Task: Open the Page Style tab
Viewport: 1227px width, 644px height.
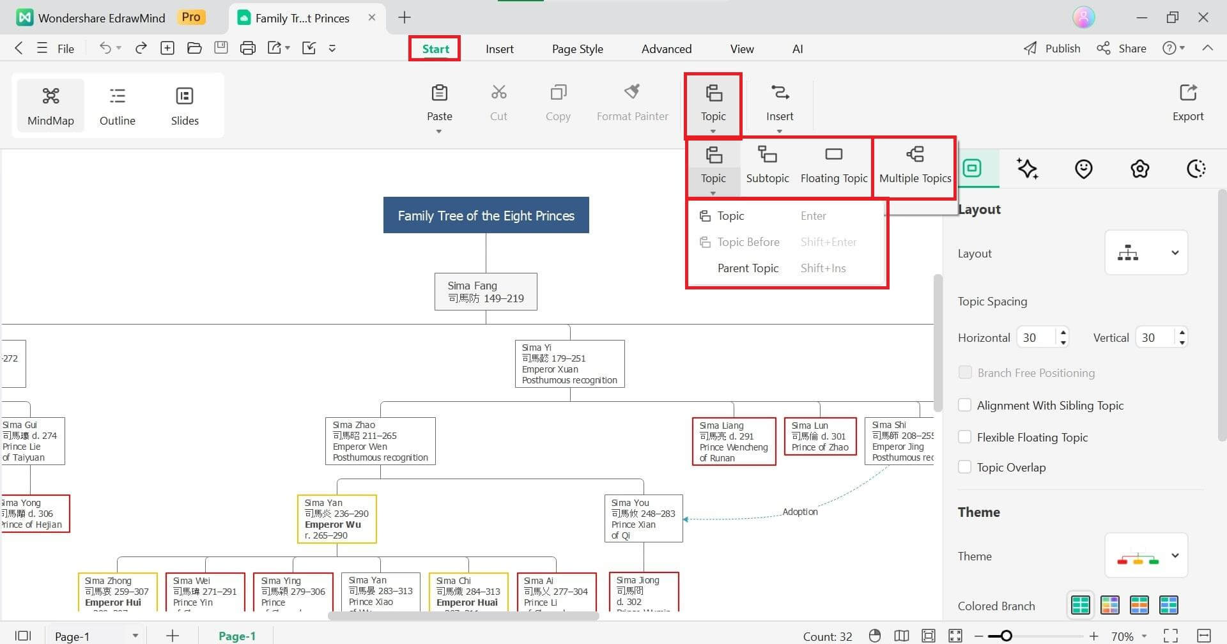Action: coord(578,49)
